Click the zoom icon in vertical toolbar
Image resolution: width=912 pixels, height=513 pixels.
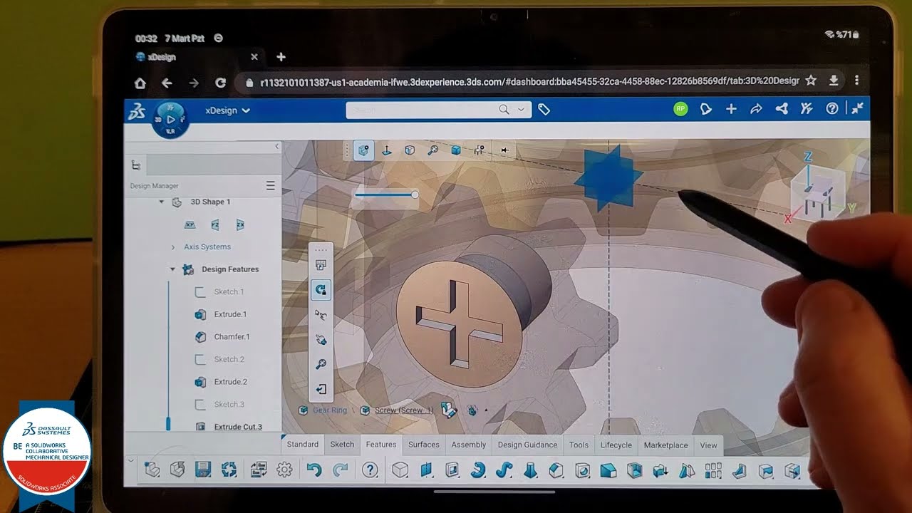pos(321,364)
